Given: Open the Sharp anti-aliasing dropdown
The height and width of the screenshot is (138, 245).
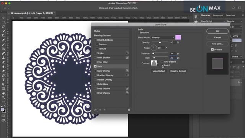Looking at the screenshot, I should 237,56.
